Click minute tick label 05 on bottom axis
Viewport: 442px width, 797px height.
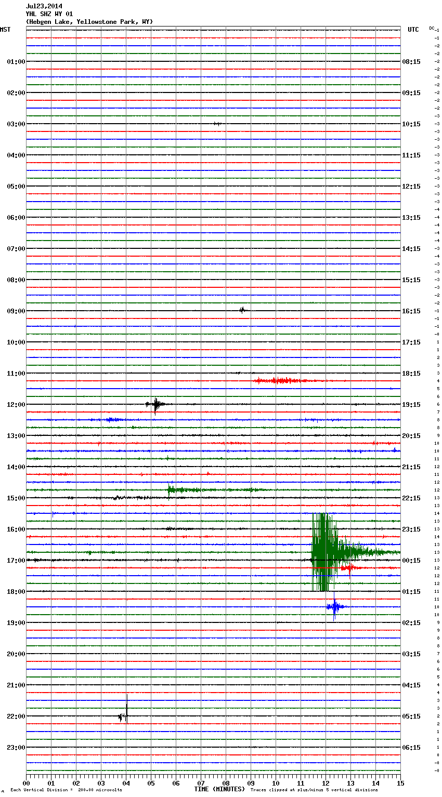click(x=151, y=783)
